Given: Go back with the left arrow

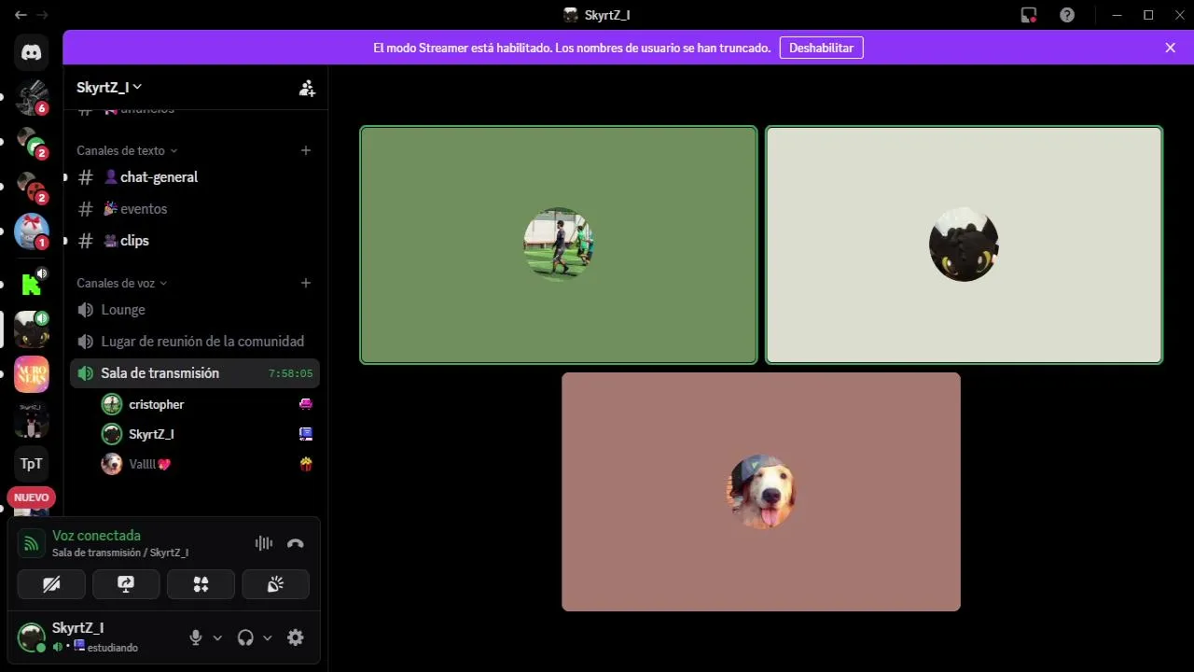Looking at the screenshot, I should click(21, 15).
